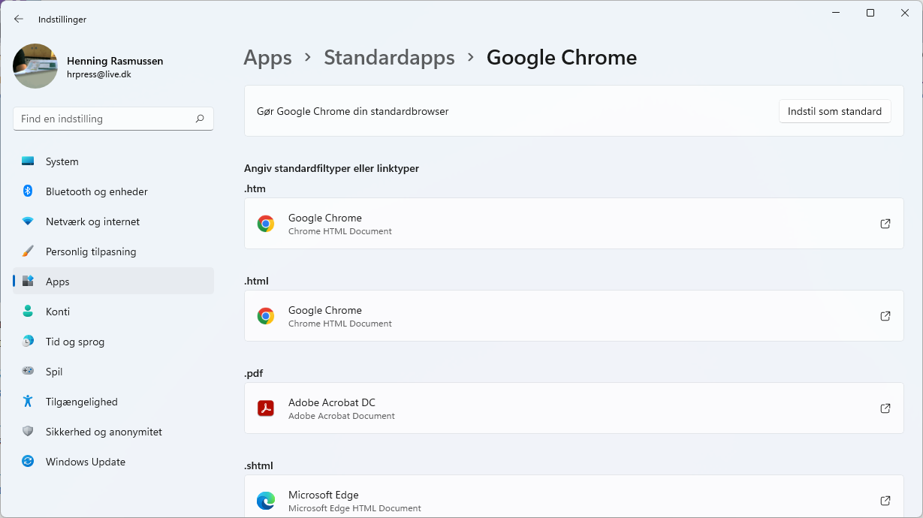
Task: Click the Adobe Acrobat DC icon
Action: pos(266,408)
